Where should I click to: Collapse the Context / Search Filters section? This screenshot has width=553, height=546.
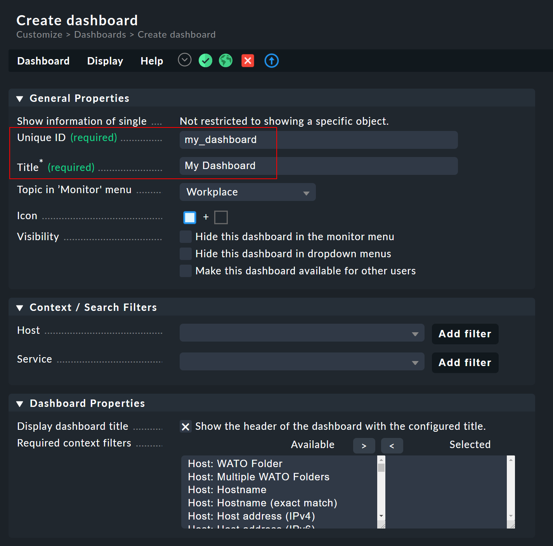[20, 308]
